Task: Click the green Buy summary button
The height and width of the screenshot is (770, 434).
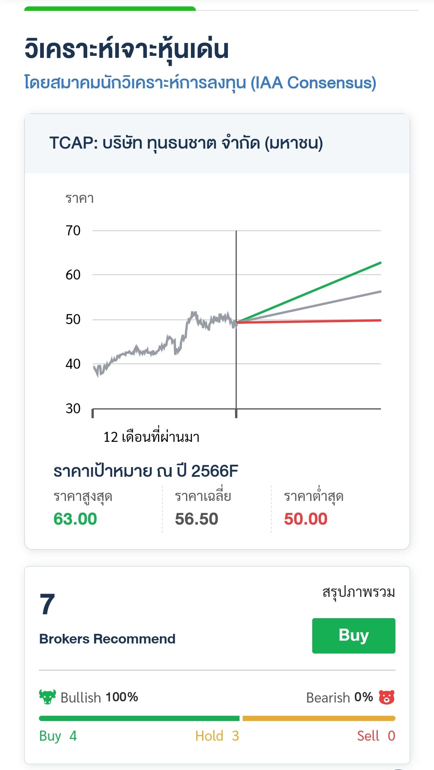Action: coord(354,635)
